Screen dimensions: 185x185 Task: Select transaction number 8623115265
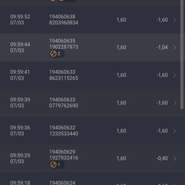pyautogui.click(x=64, y=78)
